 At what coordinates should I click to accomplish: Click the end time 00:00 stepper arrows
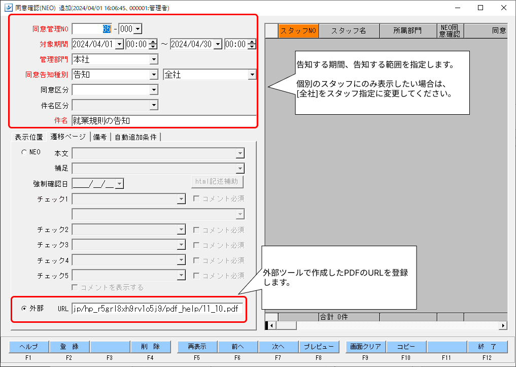[x=252, y=44]
